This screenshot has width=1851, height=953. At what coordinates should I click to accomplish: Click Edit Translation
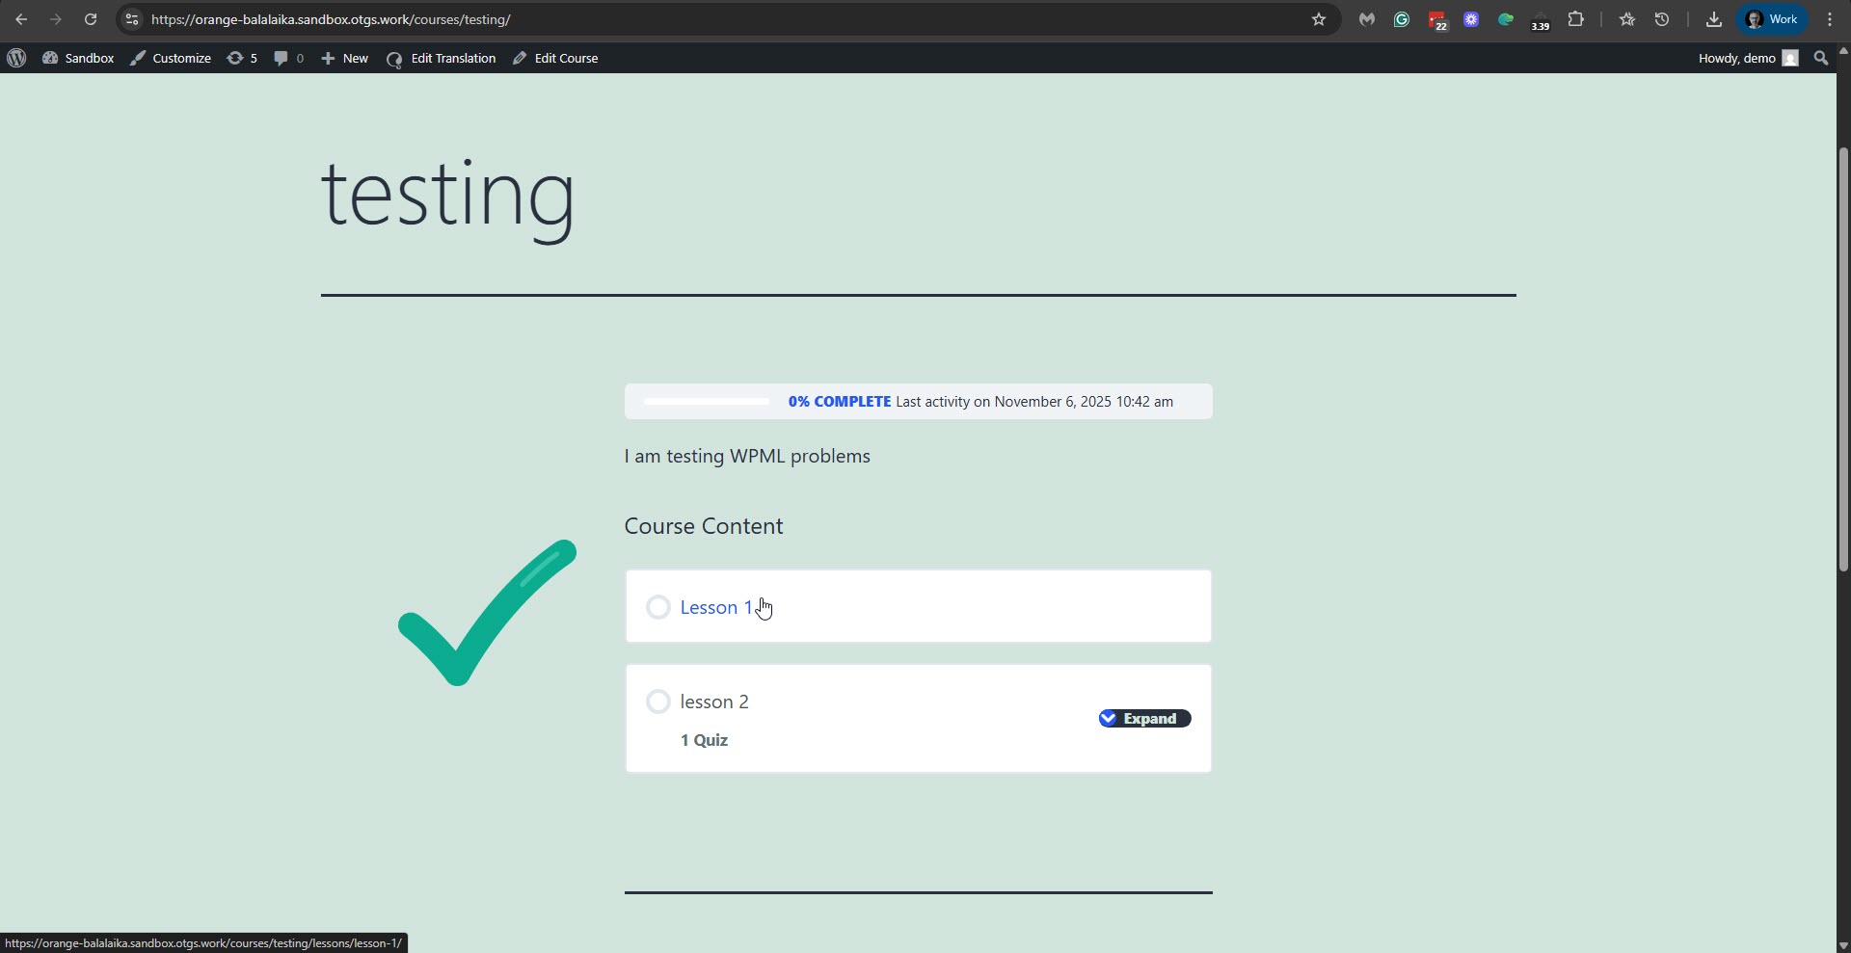pyautogui.click(x=441, y=58)
